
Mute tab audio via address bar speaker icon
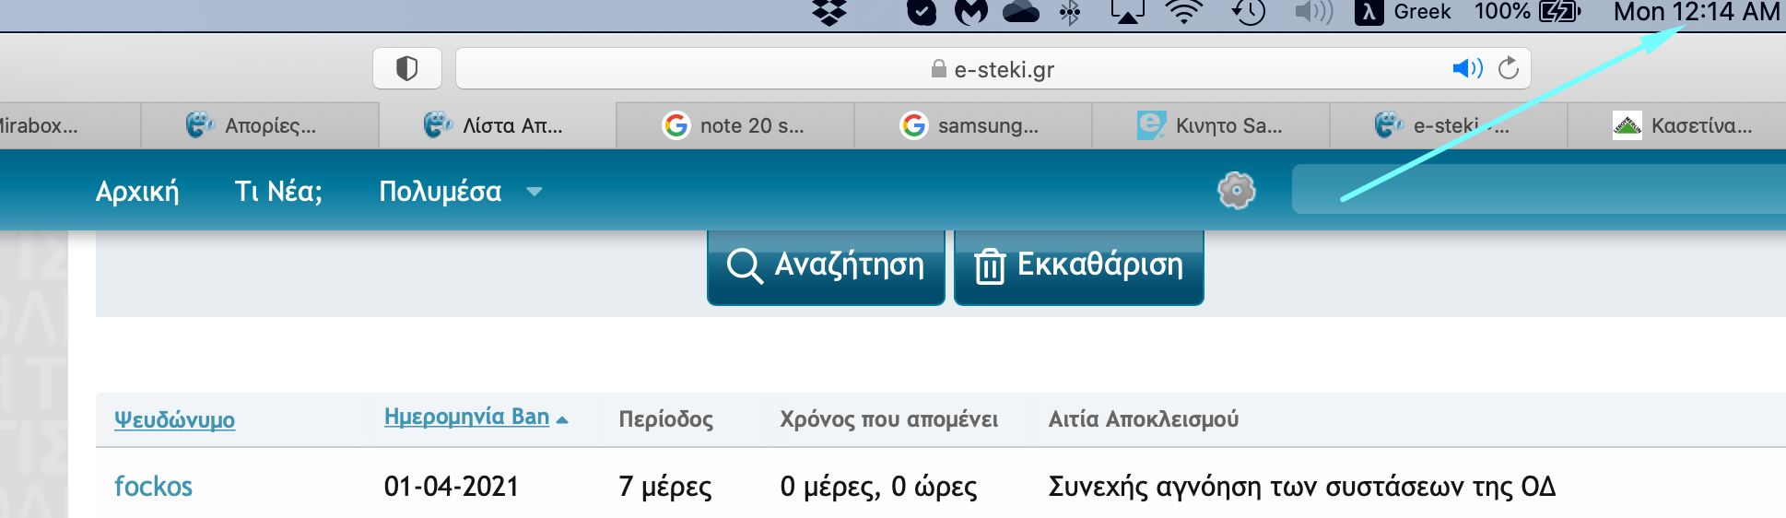(1466, 68)
